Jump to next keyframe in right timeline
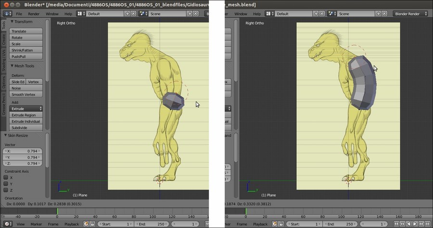This screenshot has height=228, width=433. [x=421, y=224]
